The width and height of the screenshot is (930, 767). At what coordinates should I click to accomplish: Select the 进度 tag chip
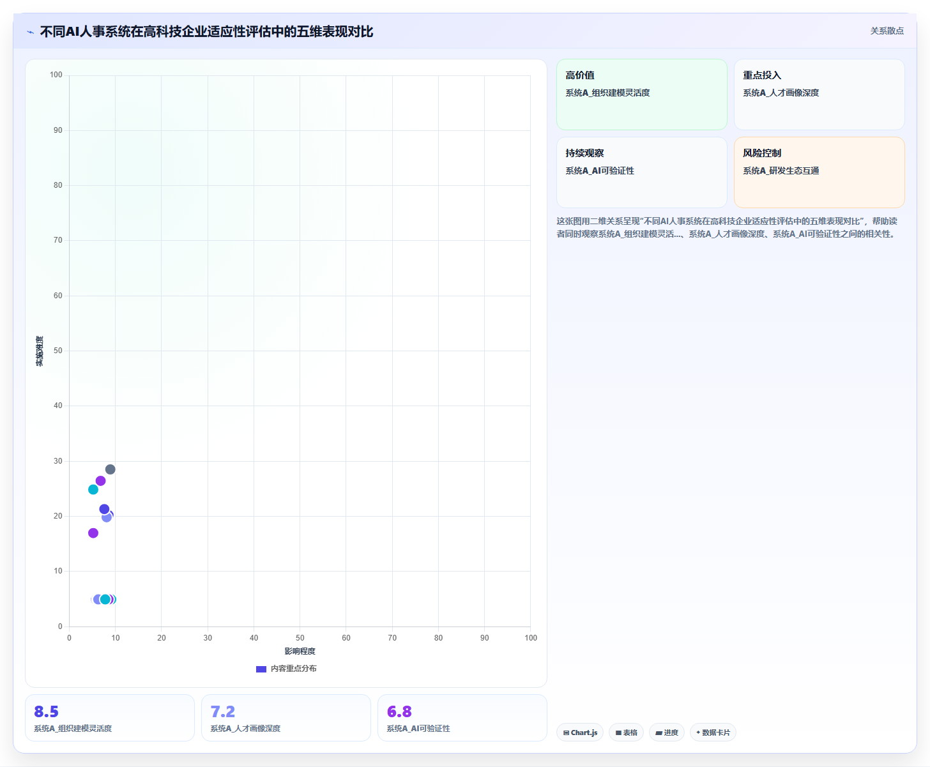point(667,733)
